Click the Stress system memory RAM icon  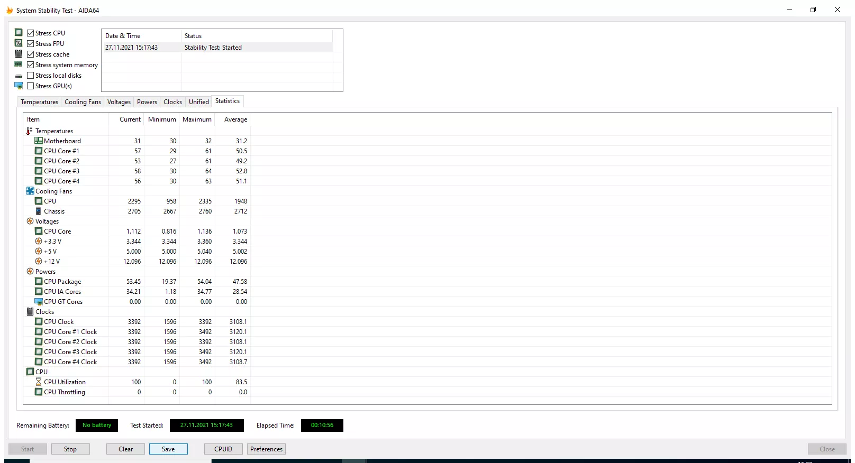pos(19,64)
